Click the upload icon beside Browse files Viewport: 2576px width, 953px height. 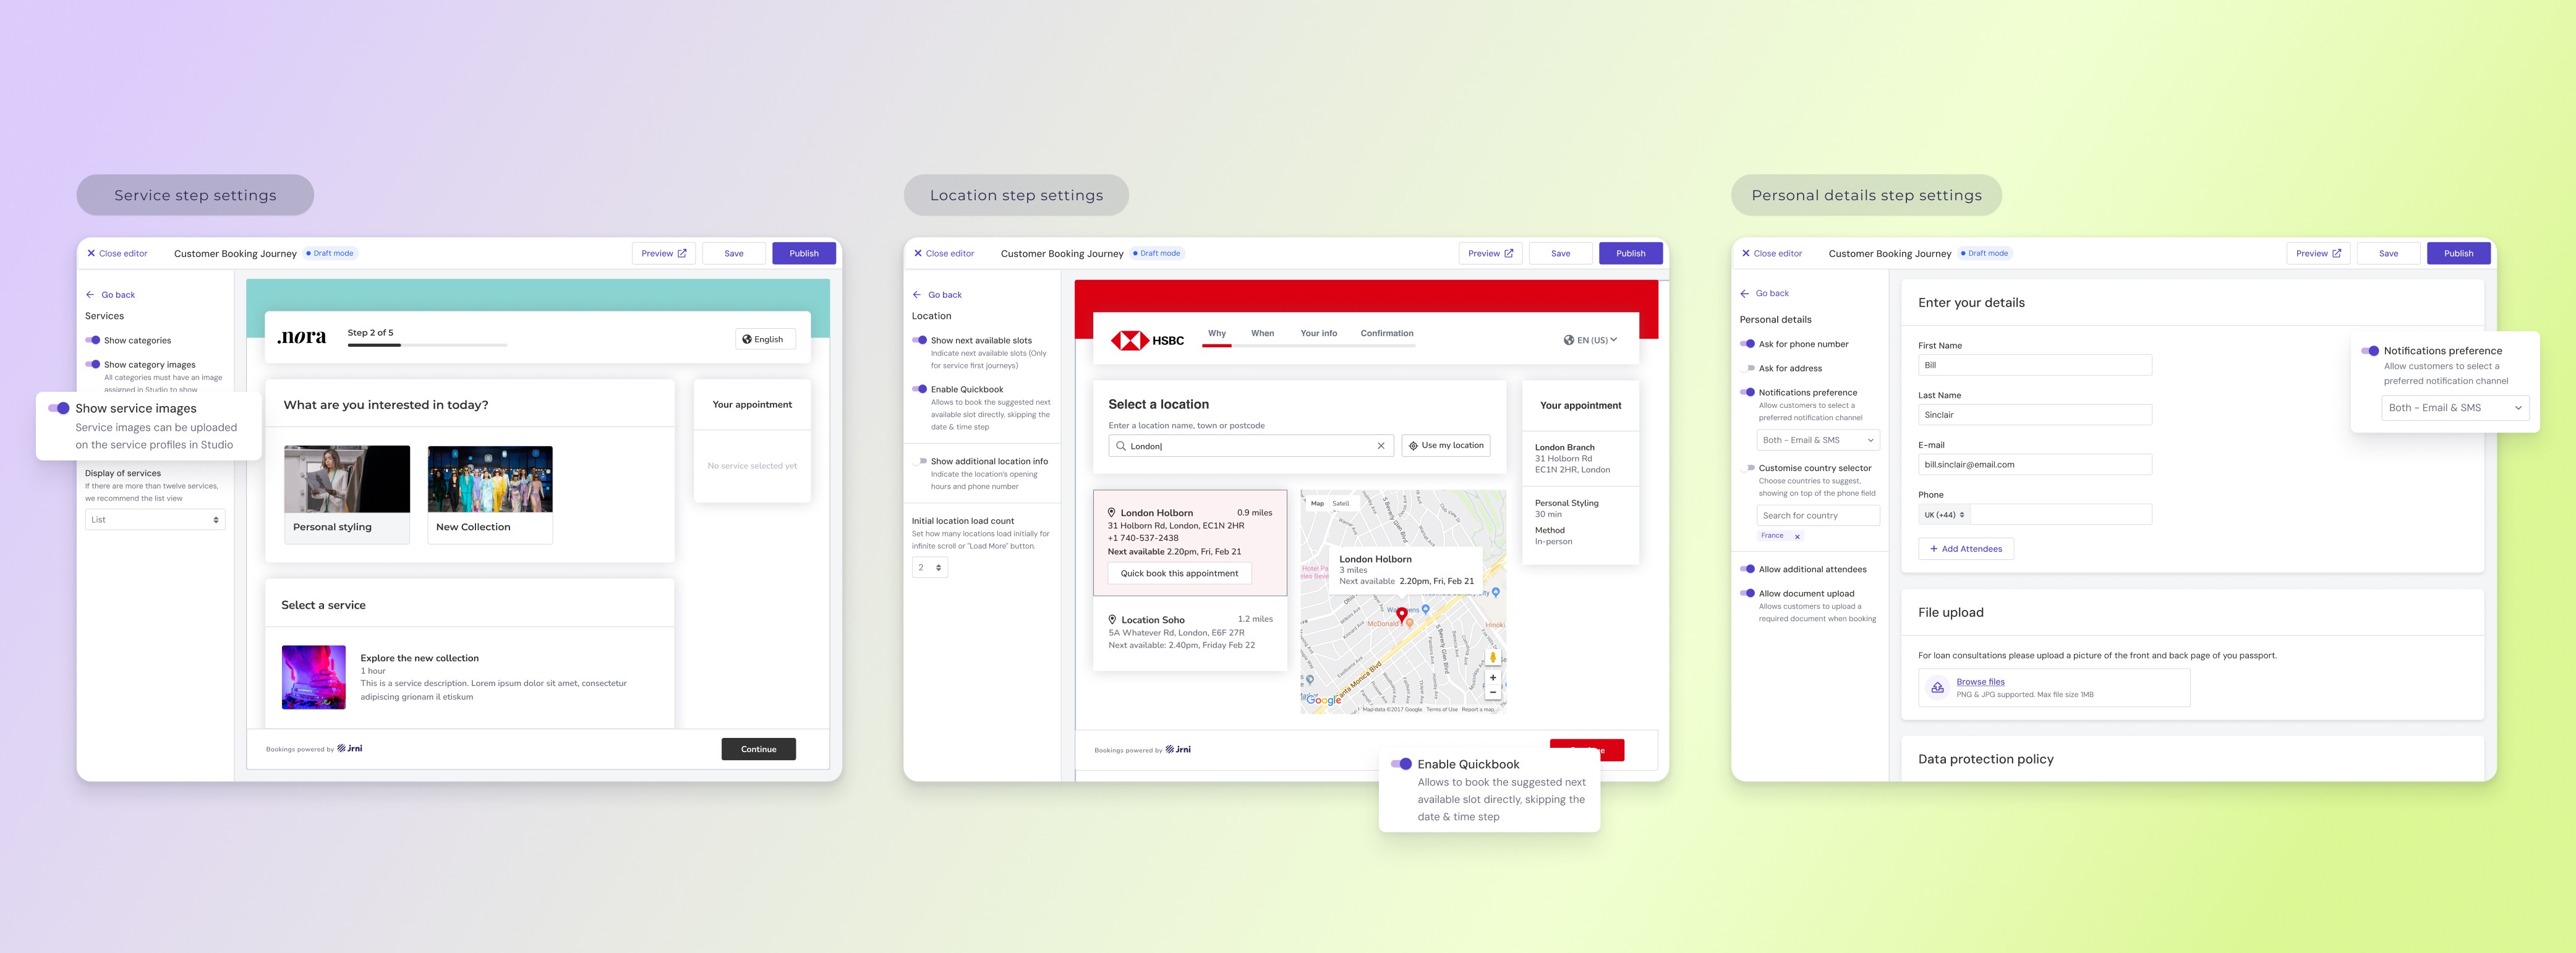click(x=1937, y=688)
